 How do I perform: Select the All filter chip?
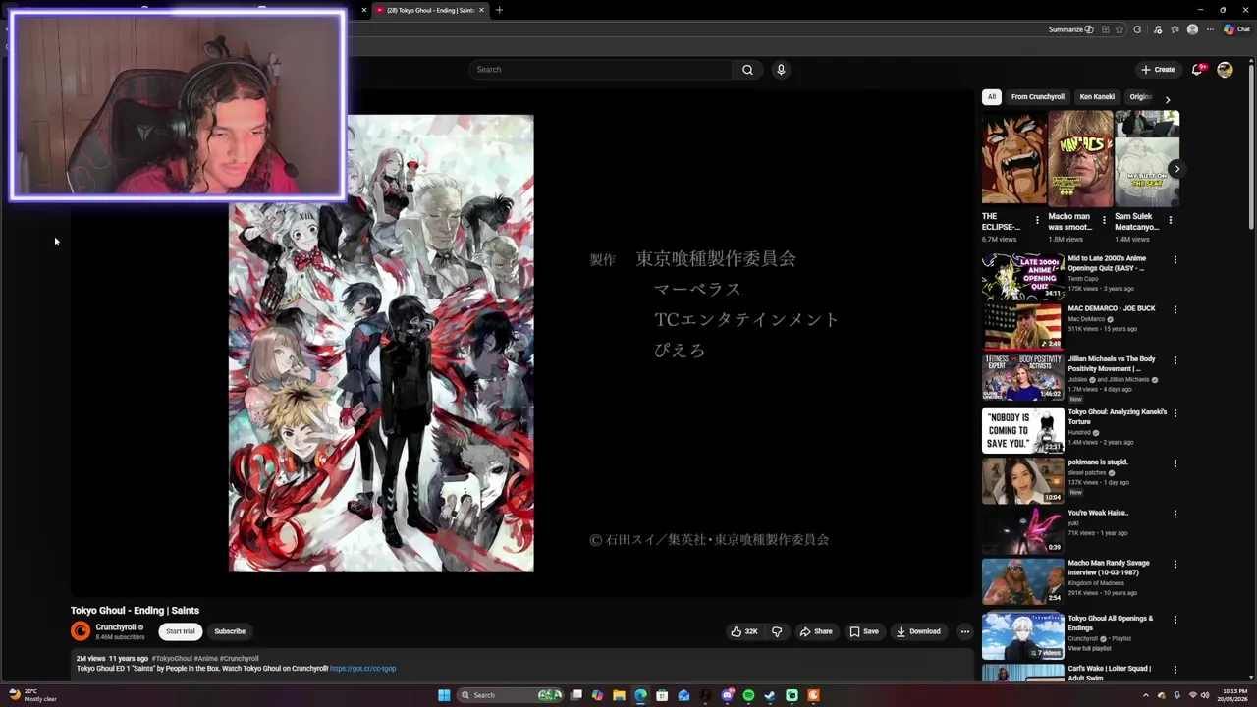pos(992,97)
